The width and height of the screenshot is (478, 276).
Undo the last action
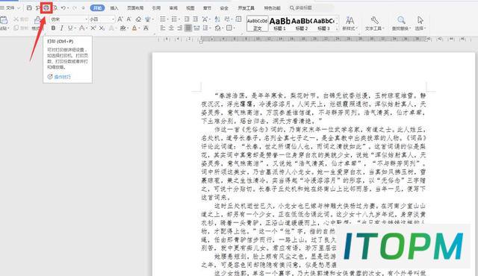(63, 8)
